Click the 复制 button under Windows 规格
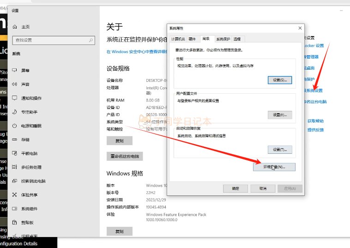 120,231
